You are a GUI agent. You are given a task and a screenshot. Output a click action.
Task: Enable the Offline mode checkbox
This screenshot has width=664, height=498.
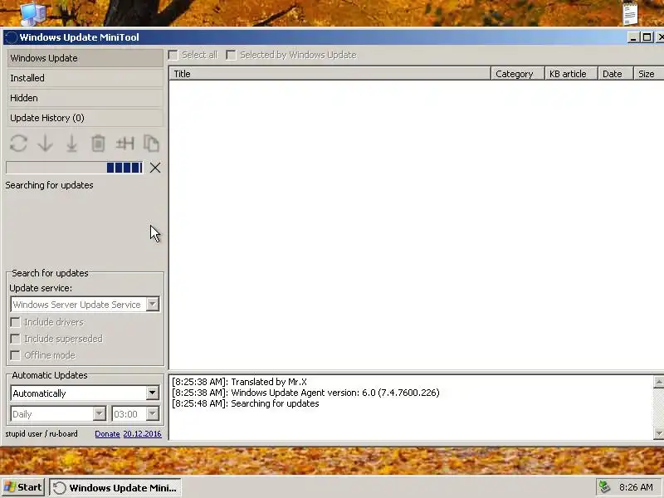15,355
